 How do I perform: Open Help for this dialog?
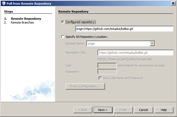[164, 110]
